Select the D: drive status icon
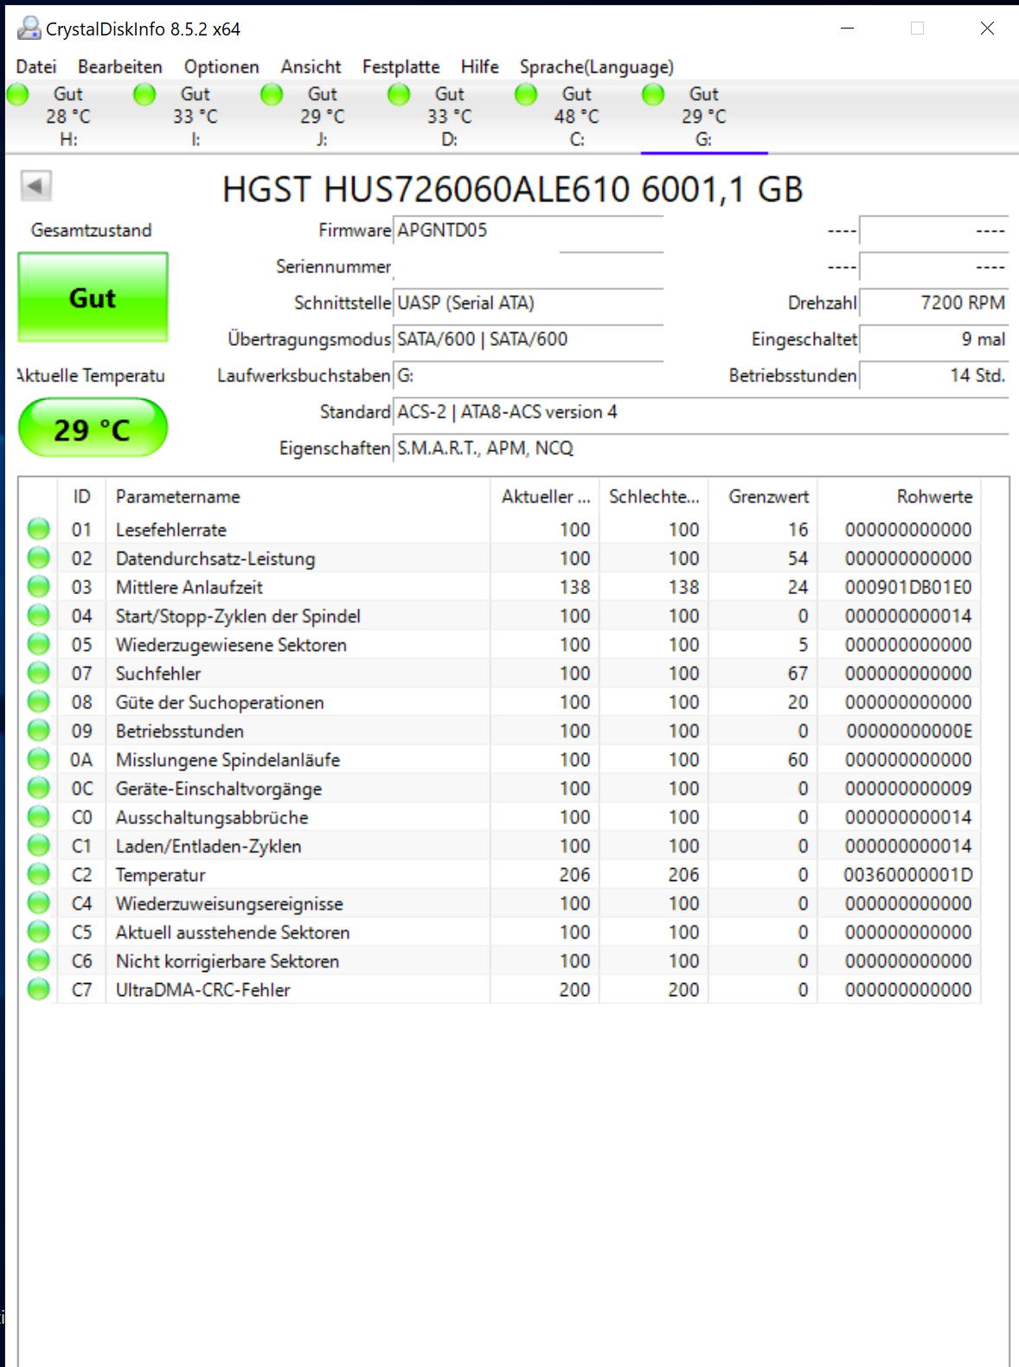The image size is (1019, 1367). [399, 94]
